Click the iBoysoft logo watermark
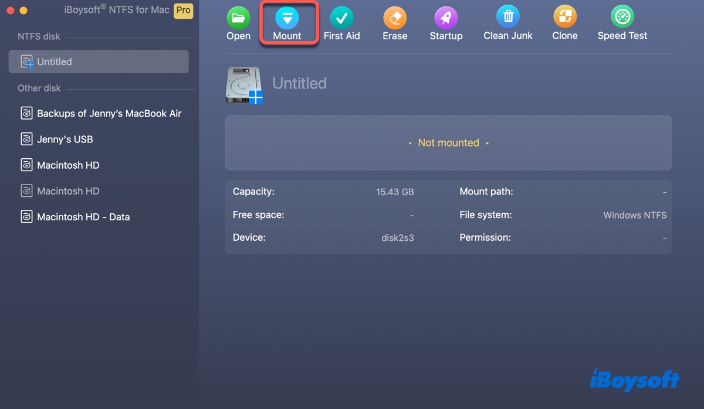The width and height of the screenshot is (704, 409). coord(634,380)
